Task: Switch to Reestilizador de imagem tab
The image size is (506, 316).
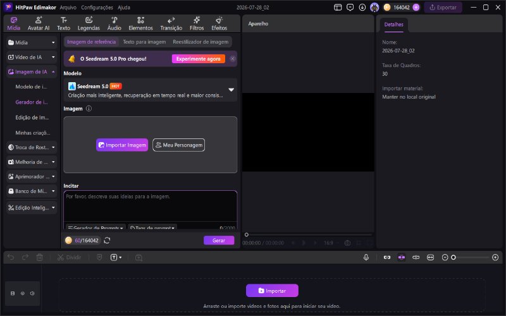Action: pyautogui.click(x=201, y=42)
